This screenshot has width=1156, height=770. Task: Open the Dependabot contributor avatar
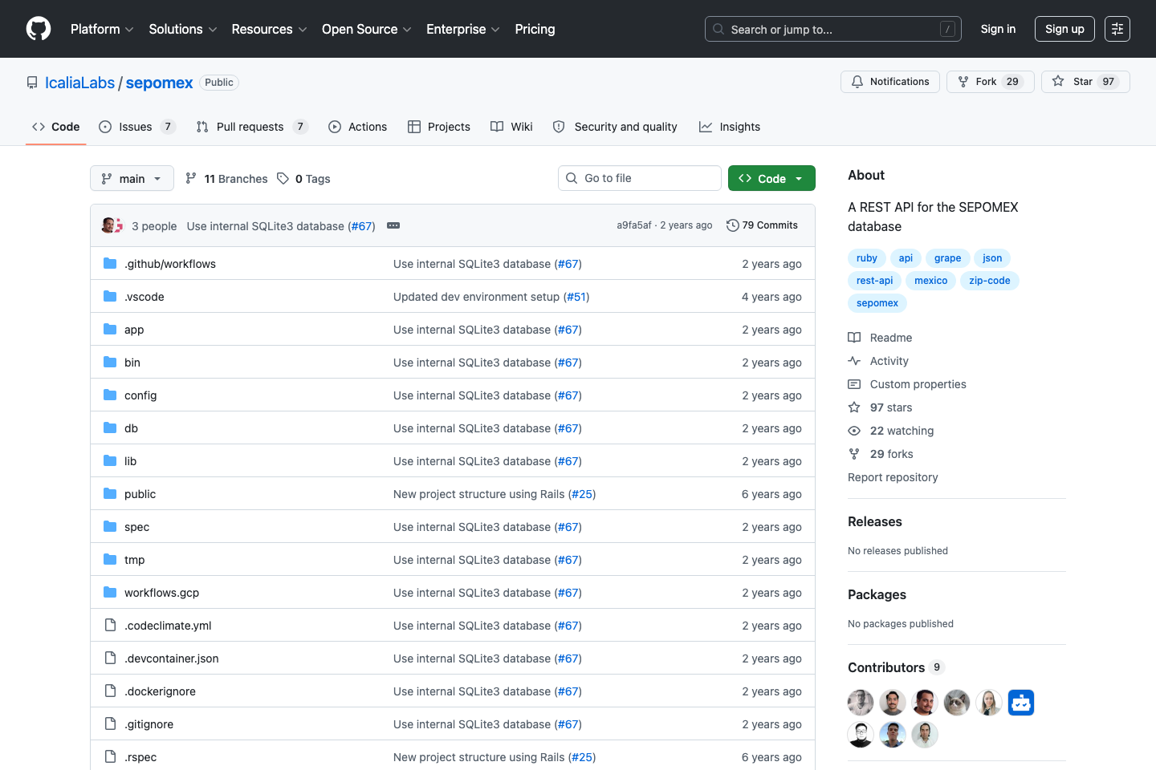coord(1020,703)
